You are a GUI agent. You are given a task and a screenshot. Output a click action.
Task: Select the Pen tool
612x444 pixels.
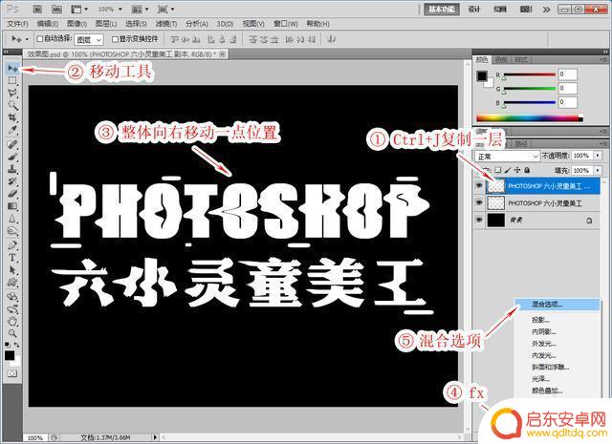pos(12,245)
